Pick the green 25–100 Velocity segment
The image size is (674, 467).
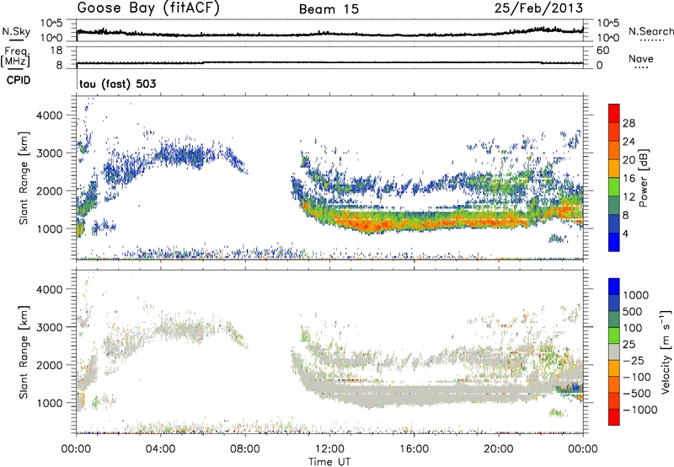click(614, 335)
